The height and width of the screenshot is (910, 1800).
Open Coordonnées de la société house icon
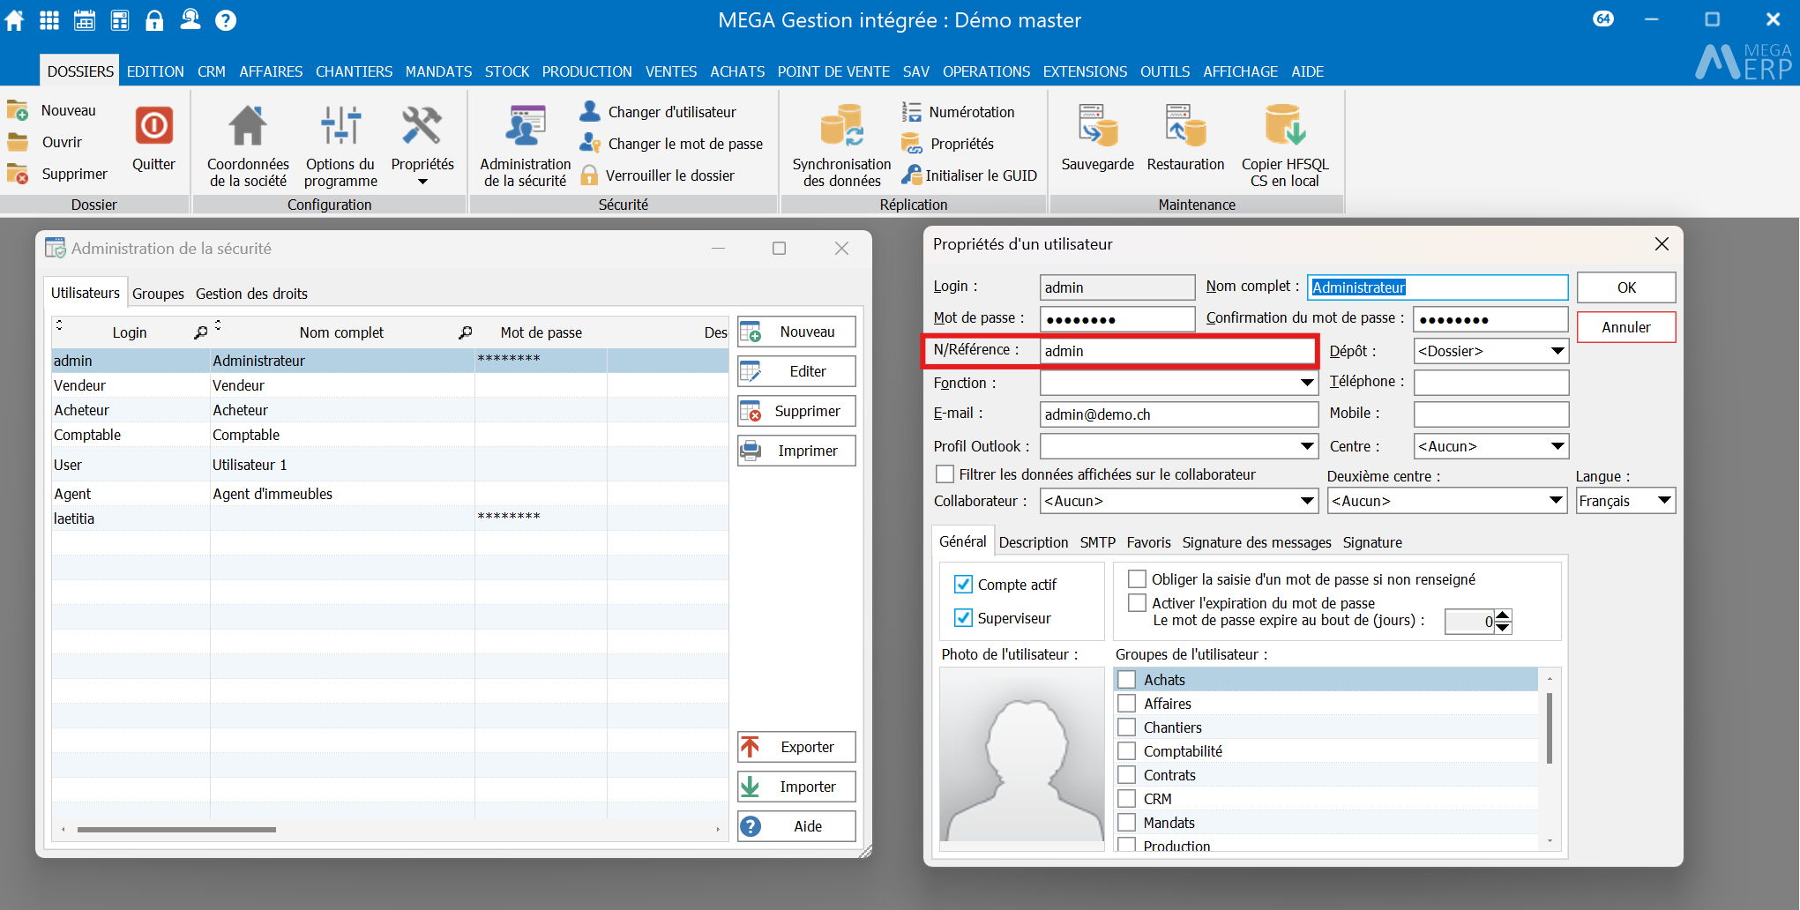(x=248, y=127)
